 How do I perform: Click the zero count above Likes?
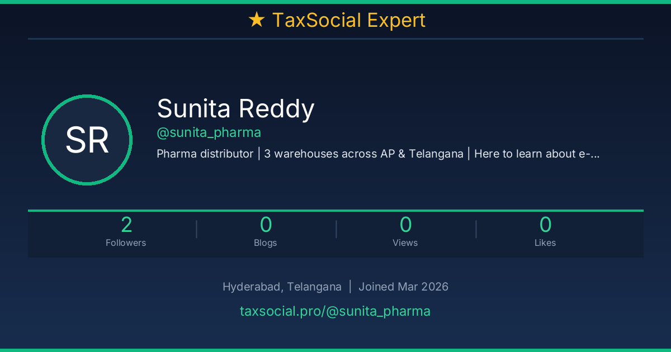point(545,225)
